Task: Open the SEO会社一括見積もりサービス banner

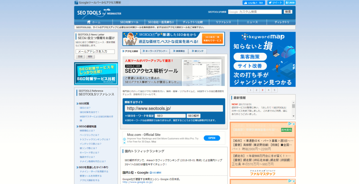Action: 174,39
